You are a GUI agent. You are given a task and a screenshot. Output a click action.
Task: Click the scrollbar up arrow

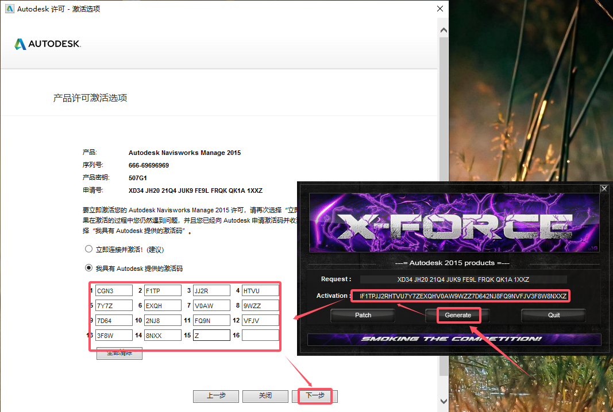(443, 30)
